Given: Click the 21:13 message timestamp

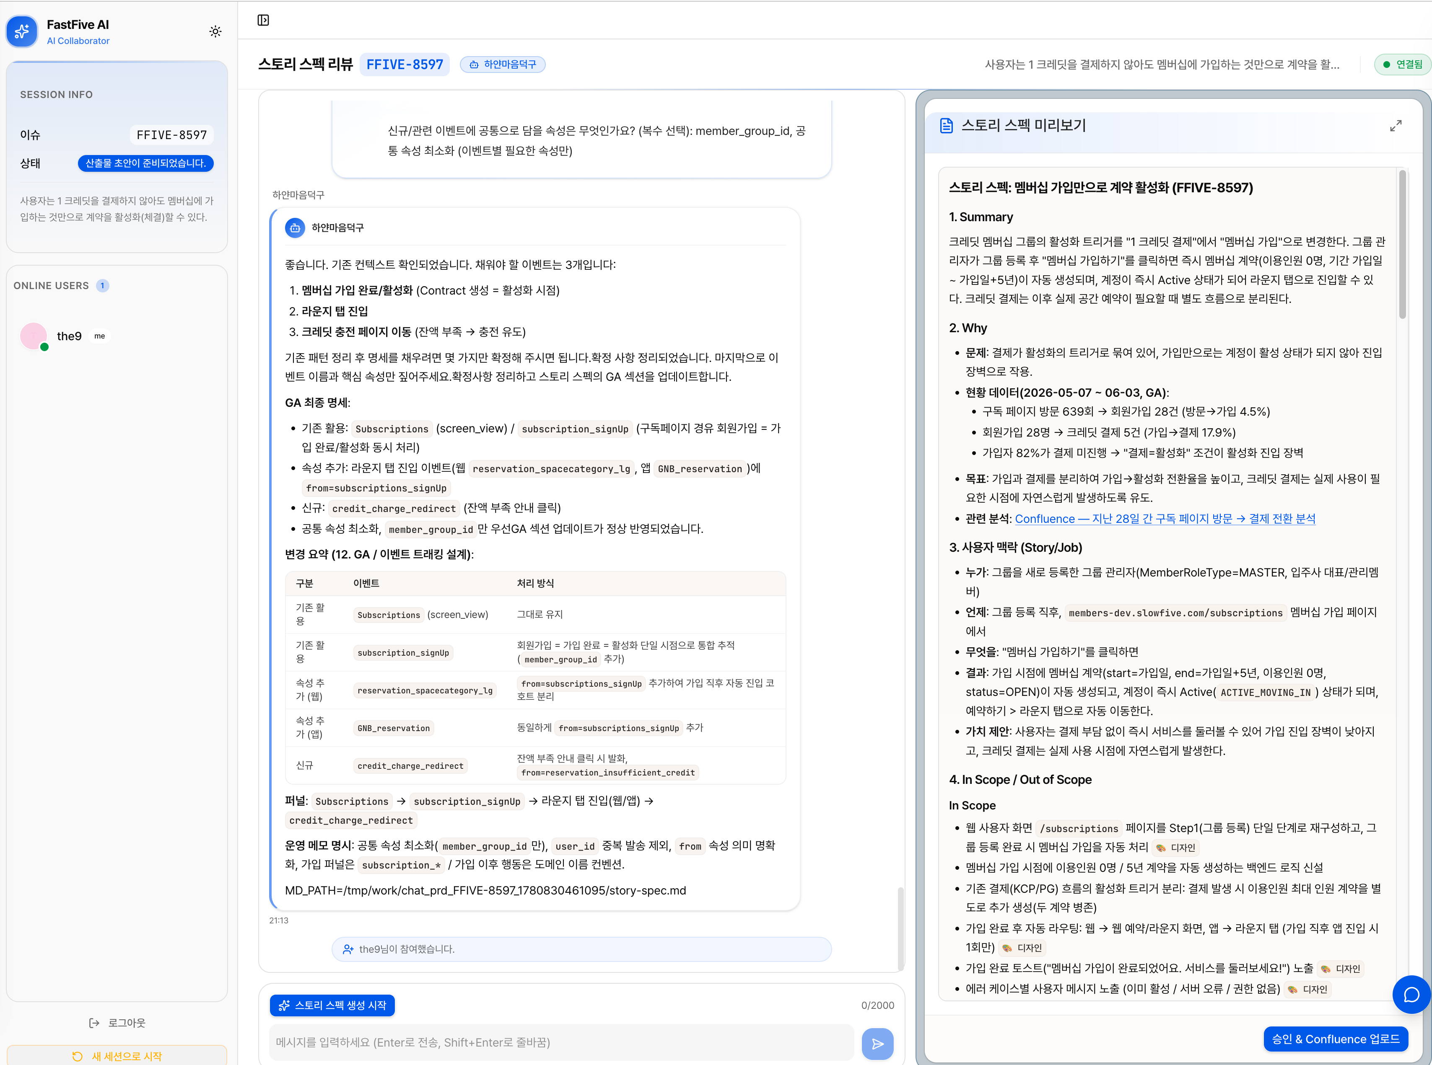Looking at the screenshot, I should (279, 920).
